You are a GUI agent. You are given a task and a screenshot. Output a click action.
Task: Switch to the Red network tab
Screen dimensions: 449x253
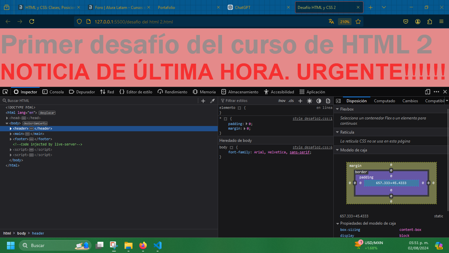point(107,92)
